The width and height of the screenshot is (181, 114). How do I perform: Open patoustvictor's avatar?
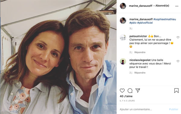[123, 37]
